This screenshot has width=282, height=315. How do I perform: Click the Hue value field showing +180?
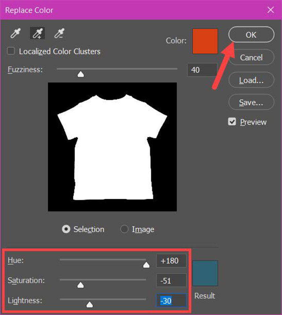[171, 261]
